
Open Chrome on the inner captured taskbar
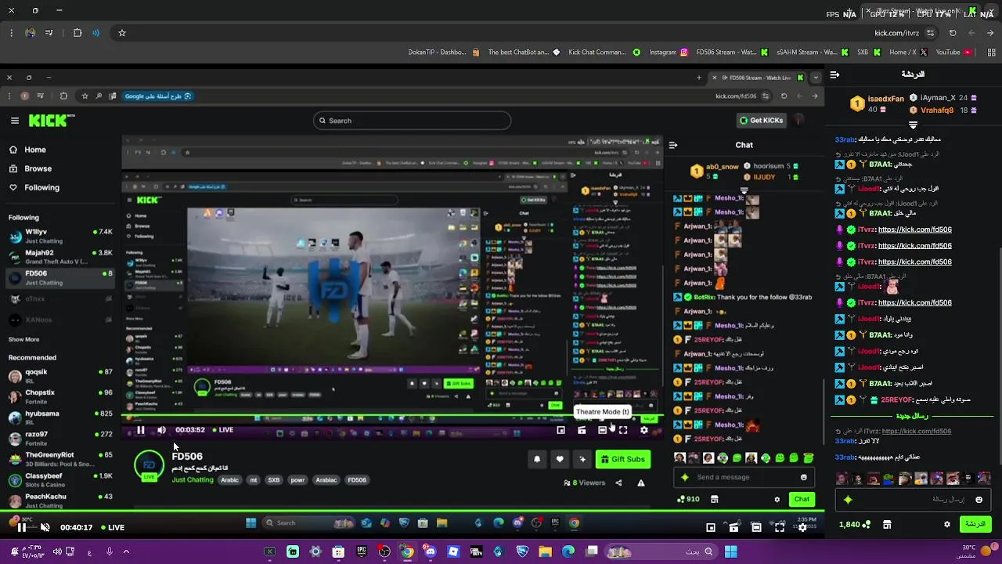pyautogui.click(x=574, y=523)
